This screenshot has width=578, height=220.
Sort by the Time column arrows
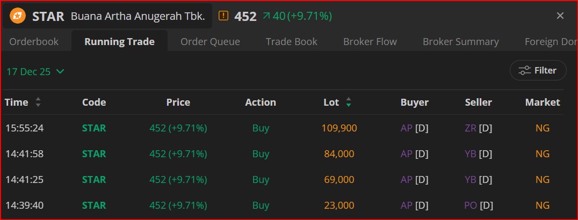[38, 102]
